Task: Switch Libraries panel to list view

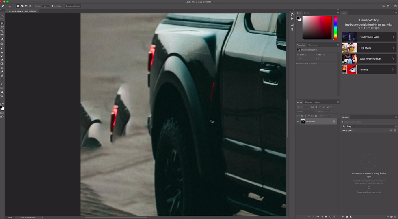Action: click(x=395, y=130)
